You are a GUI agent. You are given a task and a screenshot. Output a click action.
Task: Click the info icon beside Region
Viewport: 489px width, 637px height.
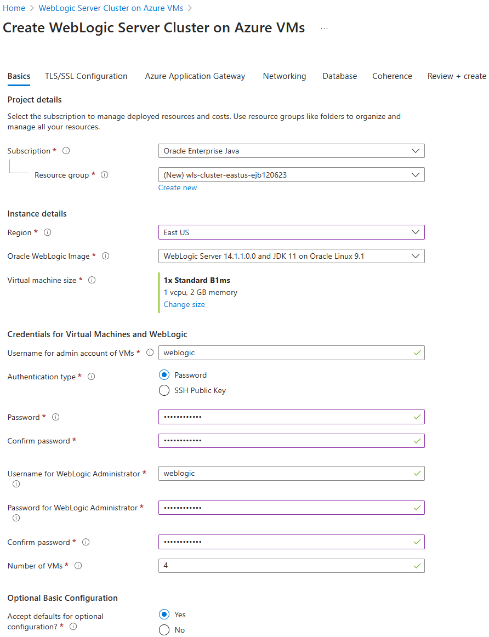[x=47, y=232]
